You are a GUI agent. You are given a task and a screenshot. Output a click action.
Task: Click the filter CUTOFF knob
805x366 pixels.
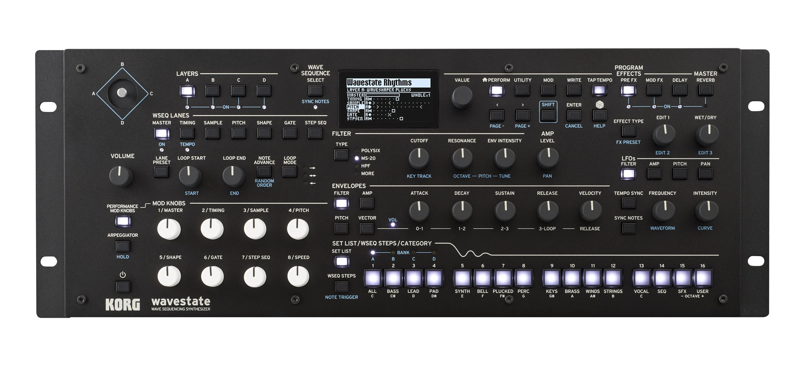pos(419,158)
